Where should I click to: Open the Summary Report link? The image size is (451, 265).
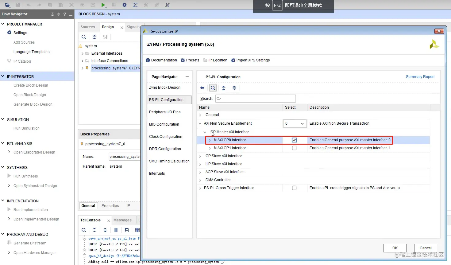tap(420, 77)
